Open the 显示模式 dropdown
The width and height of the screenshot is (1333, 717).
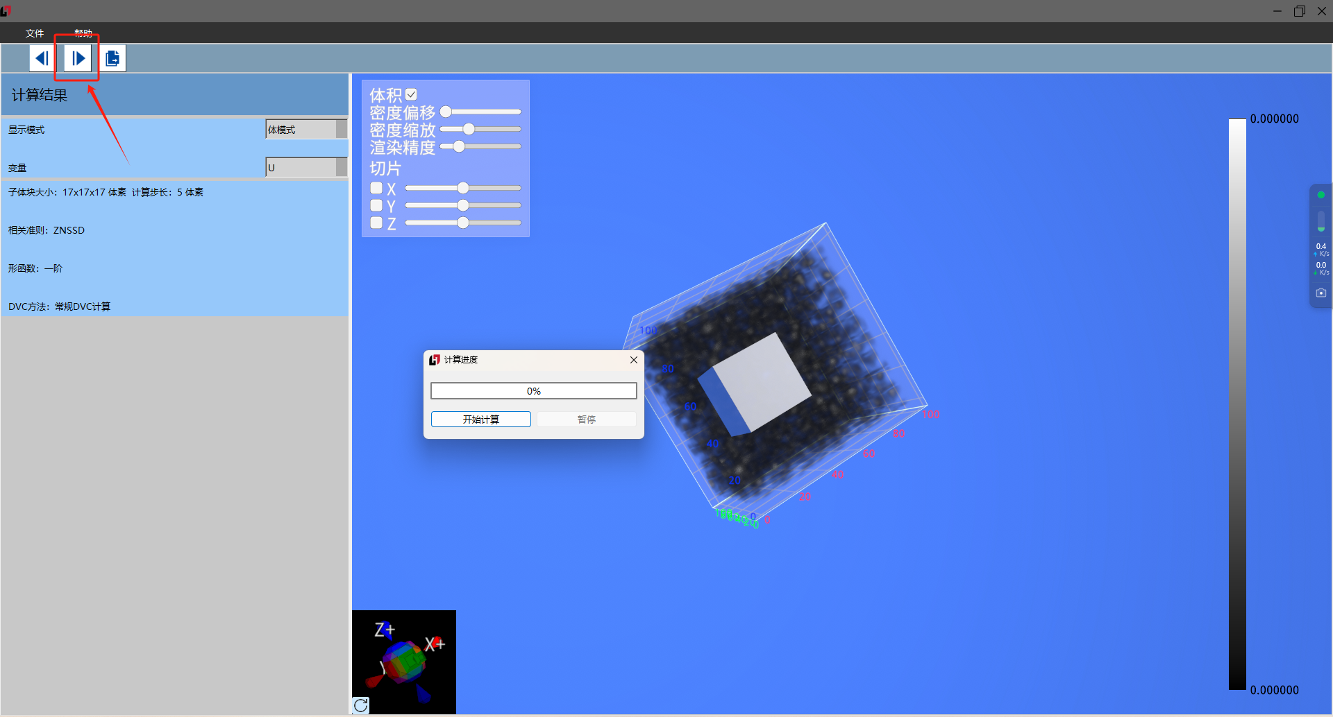pos(306,130)
